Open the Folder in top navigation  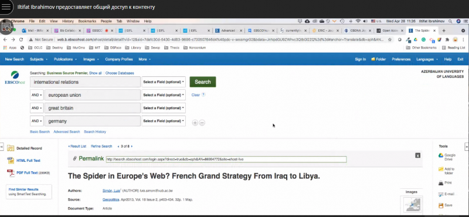tap(378, 59)
